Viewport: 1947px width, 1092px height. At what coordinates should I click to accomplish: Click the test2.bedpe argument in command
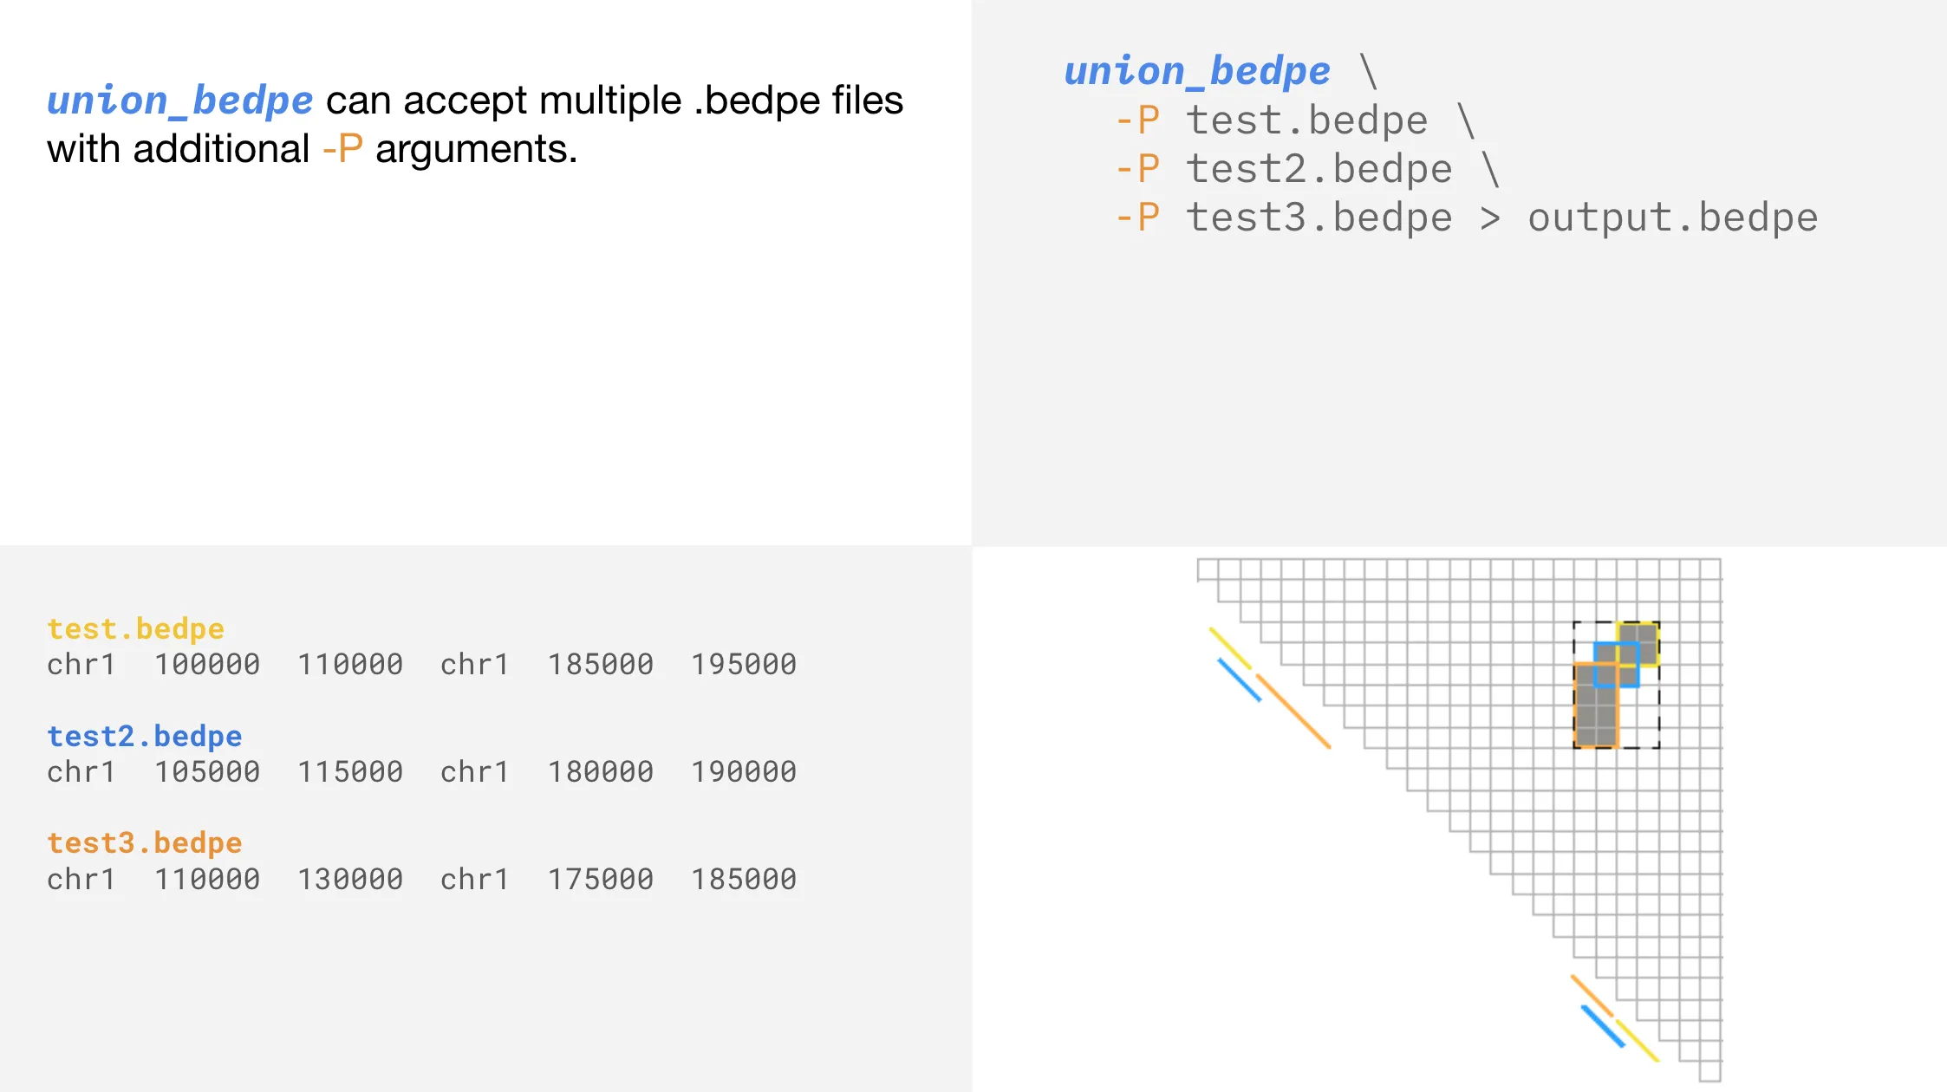(1319, 170)
